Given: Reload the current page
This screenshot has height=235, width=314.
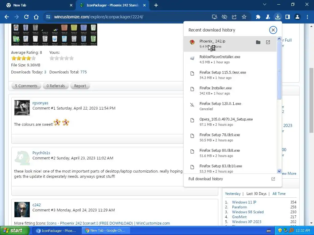Looking at the screenshot, I should point(26,17).
